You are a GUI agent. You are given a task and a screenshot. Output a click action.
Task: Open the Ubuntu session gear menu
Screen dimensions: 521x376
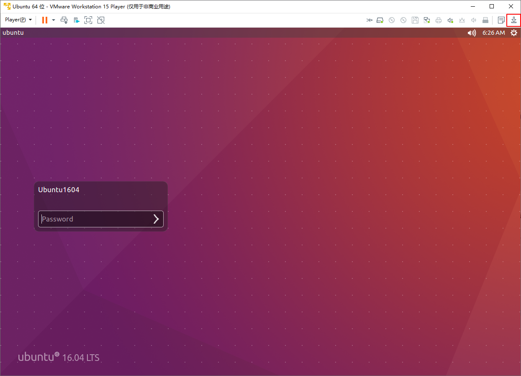[514, 33]
